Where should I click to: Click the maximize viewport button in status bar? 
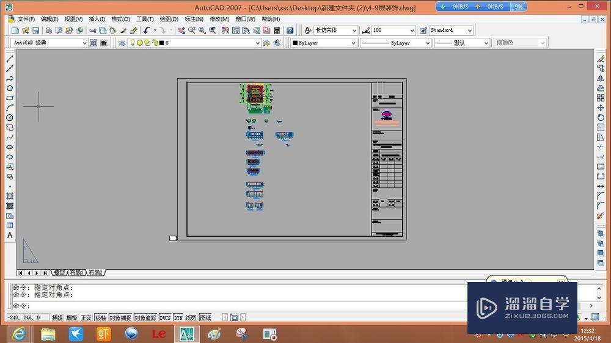[234, 318]
